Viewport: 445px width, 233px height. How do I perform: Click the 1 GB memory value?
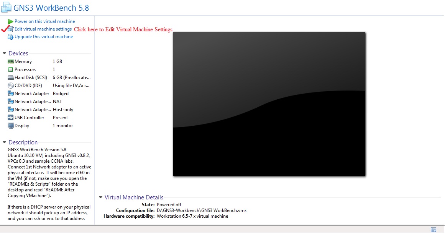57,61
